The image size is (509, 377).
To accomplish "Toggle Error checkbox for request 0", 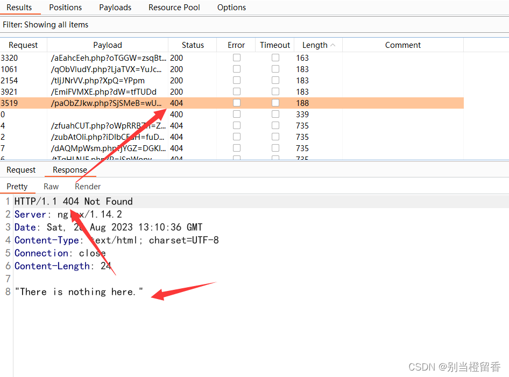I will 237,114.
